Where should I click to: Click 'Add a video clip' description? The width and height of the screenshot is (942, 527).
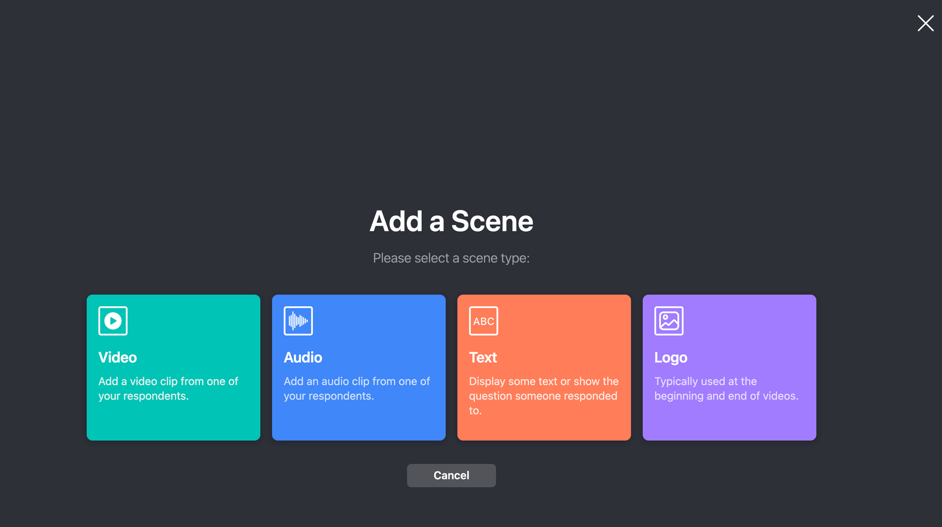pyautogui.click(x=168, y=389)
